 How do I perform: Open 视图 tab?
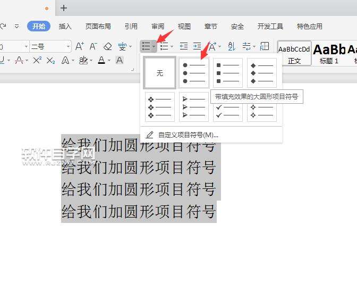click(184, 27)
